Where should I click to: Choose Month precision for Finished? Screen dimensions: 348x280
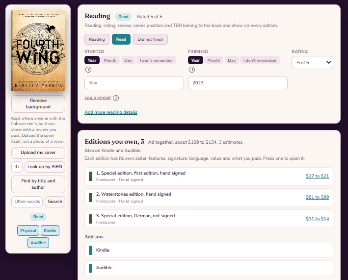(214, 60)
